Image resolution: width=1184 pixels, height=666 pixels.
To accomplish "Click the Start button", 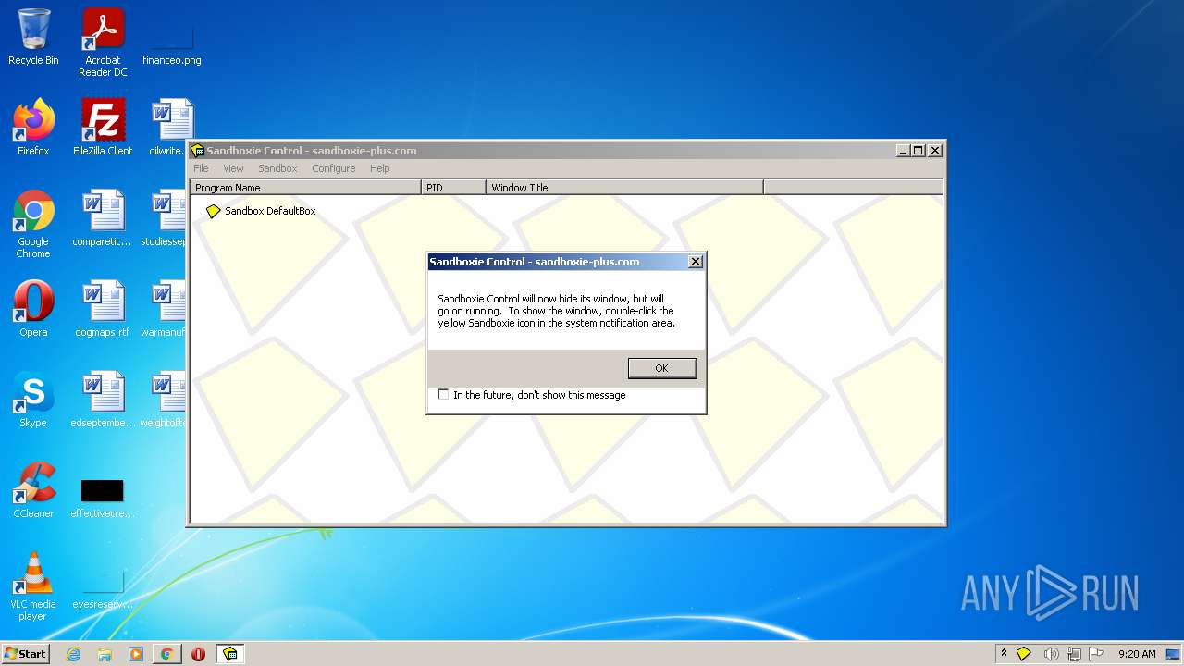I will point(25,653).
